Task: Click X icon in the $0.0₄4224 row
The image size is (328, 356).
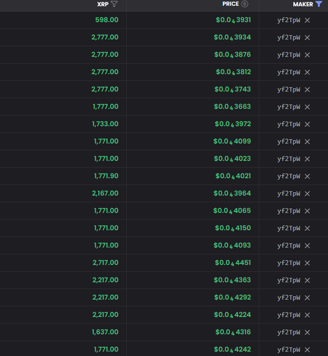Action: 307,315
